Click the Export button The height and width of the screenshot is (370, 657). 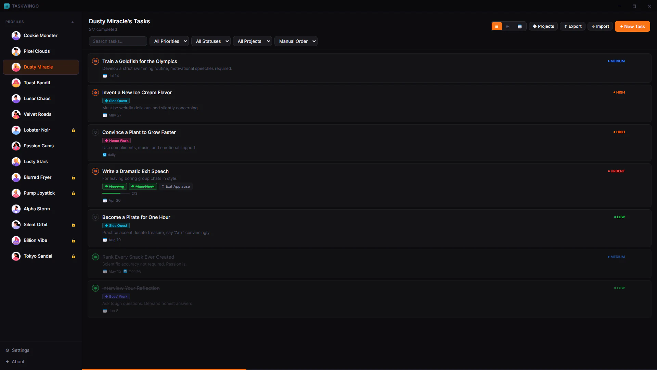(573, 26)
